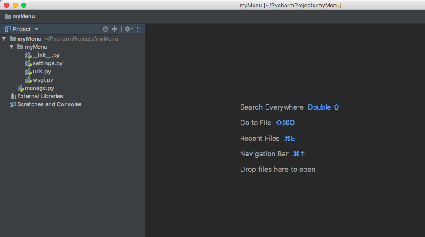Select the __init__.py file
Viewport: 425px width, 237px height.
click(x=46, y=55)
